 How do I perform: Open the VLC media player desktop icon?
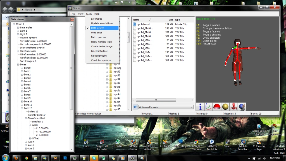point(259,145)
